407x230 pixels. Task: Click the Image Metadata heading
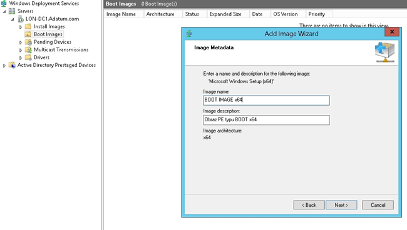tap(214, 47)
